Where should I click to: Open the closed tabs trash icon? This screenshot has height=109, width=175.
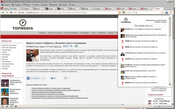pyautogui.click(x=171, y=9)
